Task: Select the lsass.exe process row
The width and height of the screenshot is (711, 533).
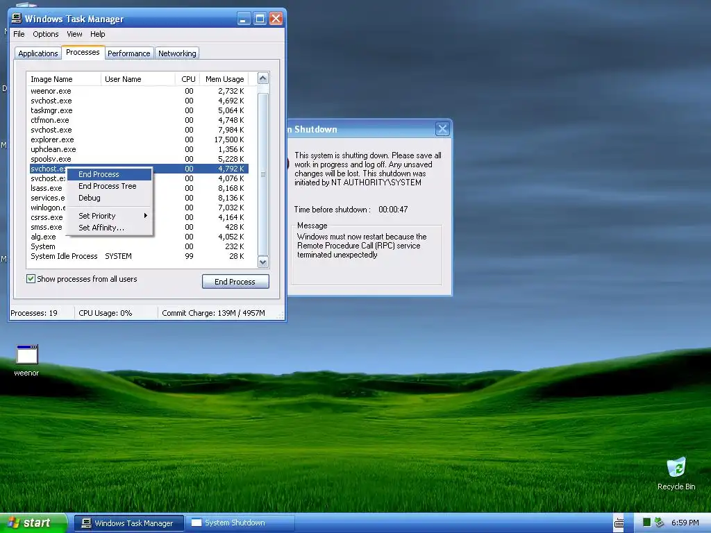Action: (x=137, y=188)
